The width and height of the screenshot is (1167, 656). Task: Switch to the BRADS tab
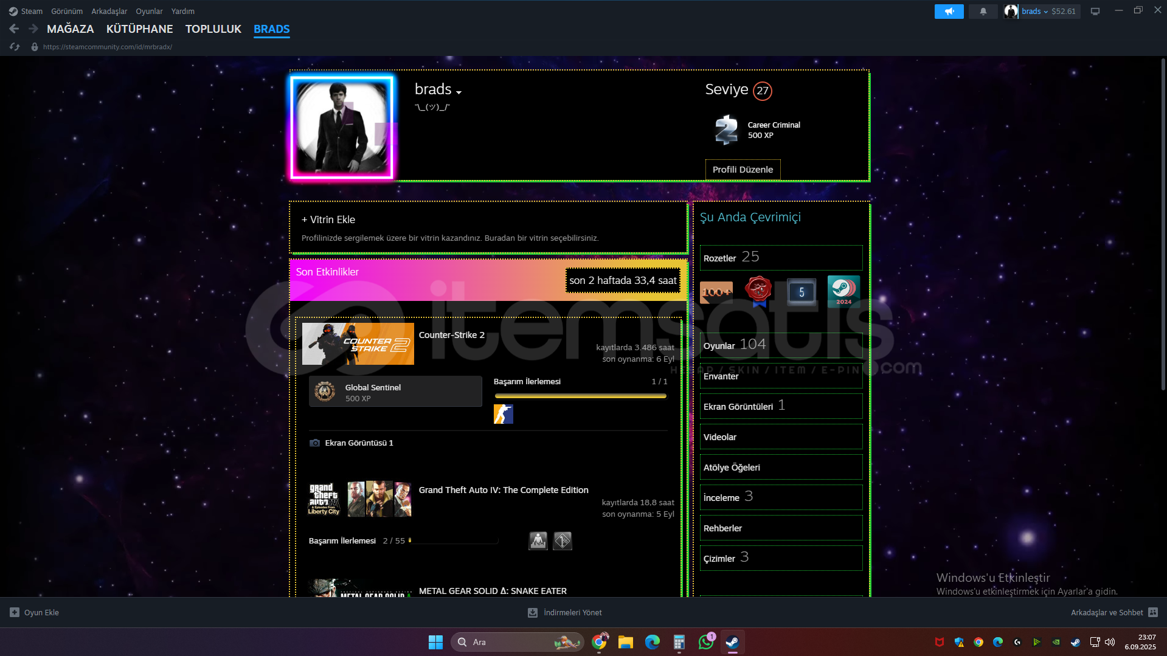tap(272, 29)
